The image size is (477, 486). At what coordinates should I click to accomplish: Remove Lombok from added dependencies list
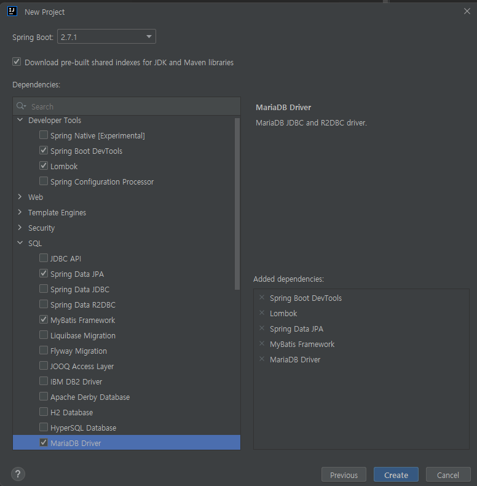click(x=262, y=313)
